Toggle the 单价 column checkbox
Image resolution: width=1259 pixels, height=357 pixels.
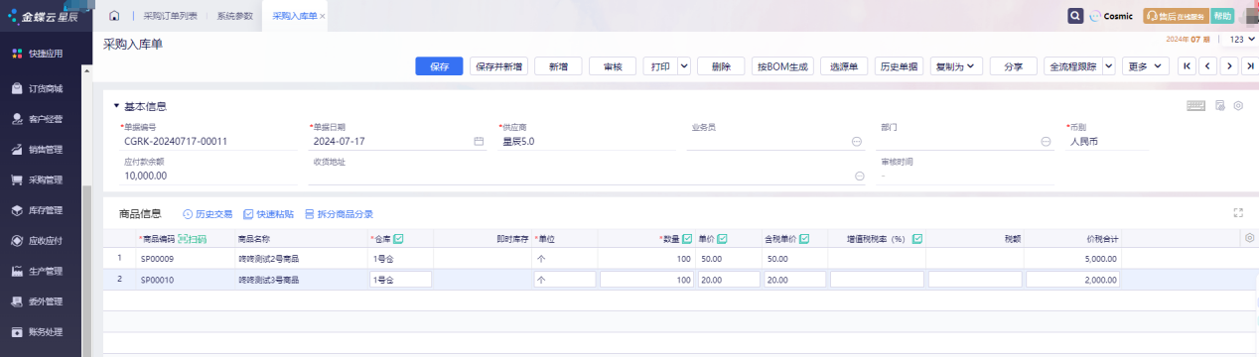tap(723, 238)
